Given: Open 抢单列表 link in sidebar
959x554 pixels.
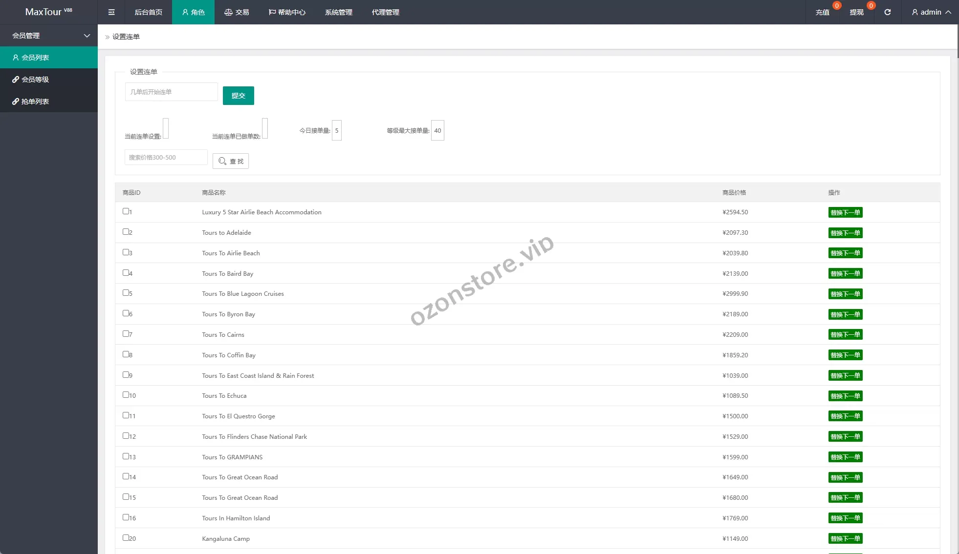Looking at the screenshot, I should pos(35,102).
